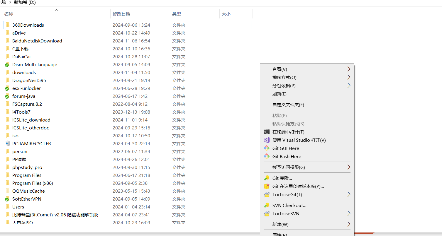This screenshot has height=236, width=442.
Task: Click the Git 在这里创建版本库 icon
Action: click(x=267, y=186)
